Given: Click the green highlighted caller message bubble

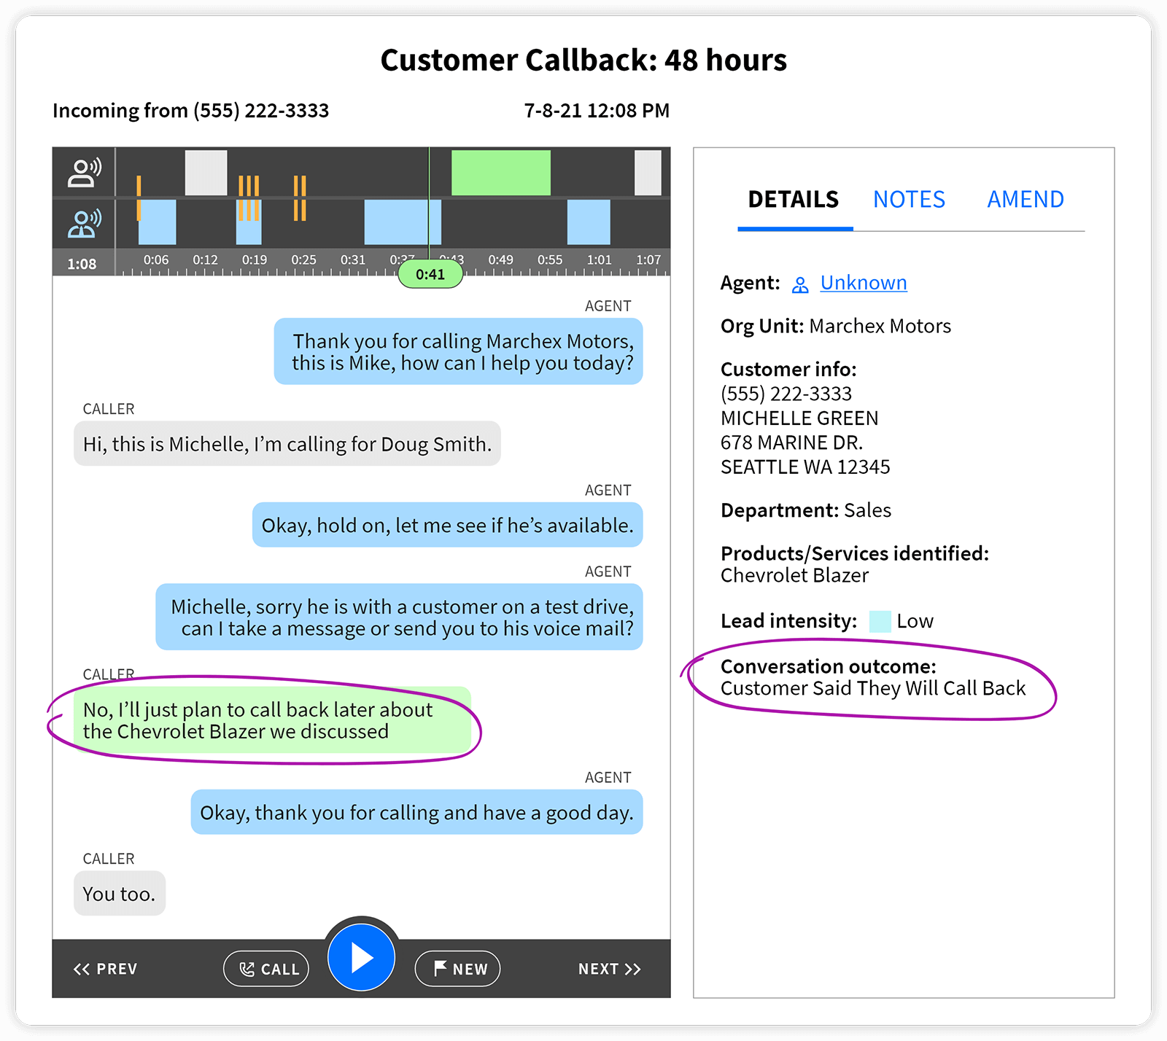Looking at the screenshot, I should pyautogui.click(x=272, y=720).
